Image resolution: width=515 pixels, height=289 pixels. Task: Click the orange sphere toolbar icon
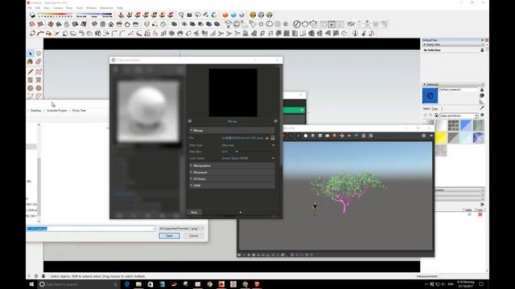coord(225,15)
